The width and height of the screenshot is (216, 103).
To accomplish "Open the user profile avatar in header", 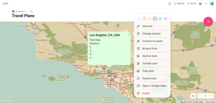I will (x=212, y=4).
